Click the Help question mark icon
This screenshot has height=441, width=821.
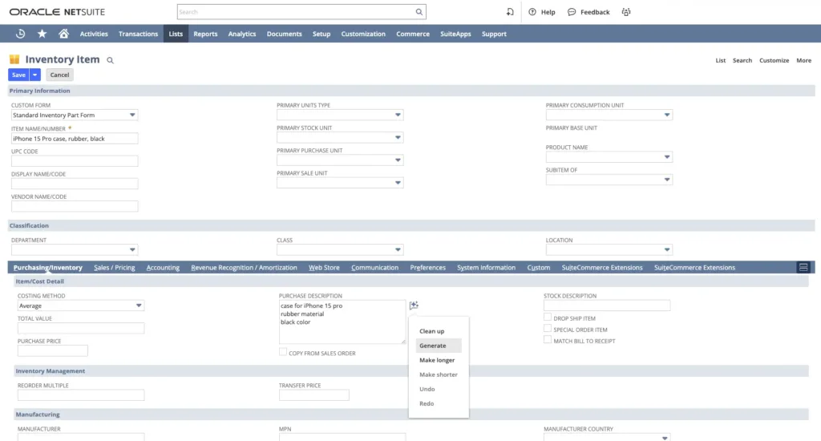(x=532, y=11)
